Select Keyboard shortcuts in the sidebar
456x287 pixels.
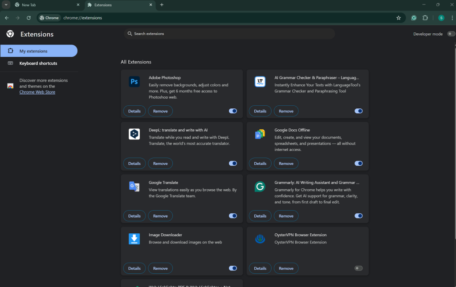pyautogui.click(x=38, y=63)
